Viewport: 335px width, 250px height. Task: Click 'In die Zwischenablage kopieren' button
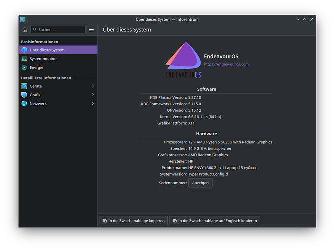133,221
